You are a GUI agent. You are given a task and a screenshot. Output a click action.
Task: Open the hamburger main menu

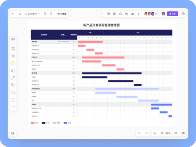20,14
